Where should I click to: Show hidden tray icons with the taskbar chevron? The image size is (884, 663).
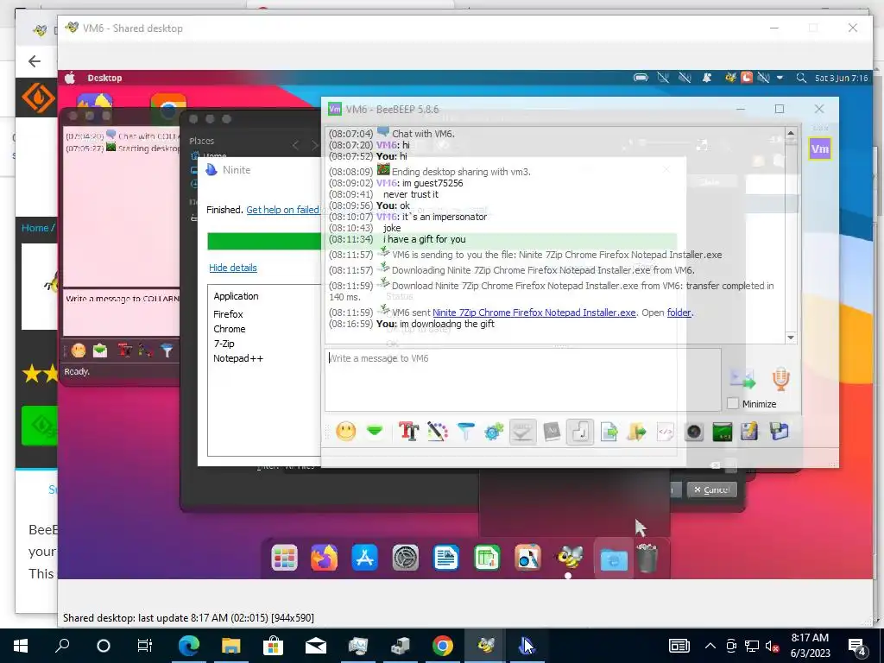pos(710,646)
